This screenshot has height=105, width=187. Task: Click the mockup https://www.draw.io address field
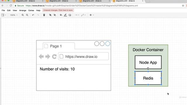click(84, 56)
